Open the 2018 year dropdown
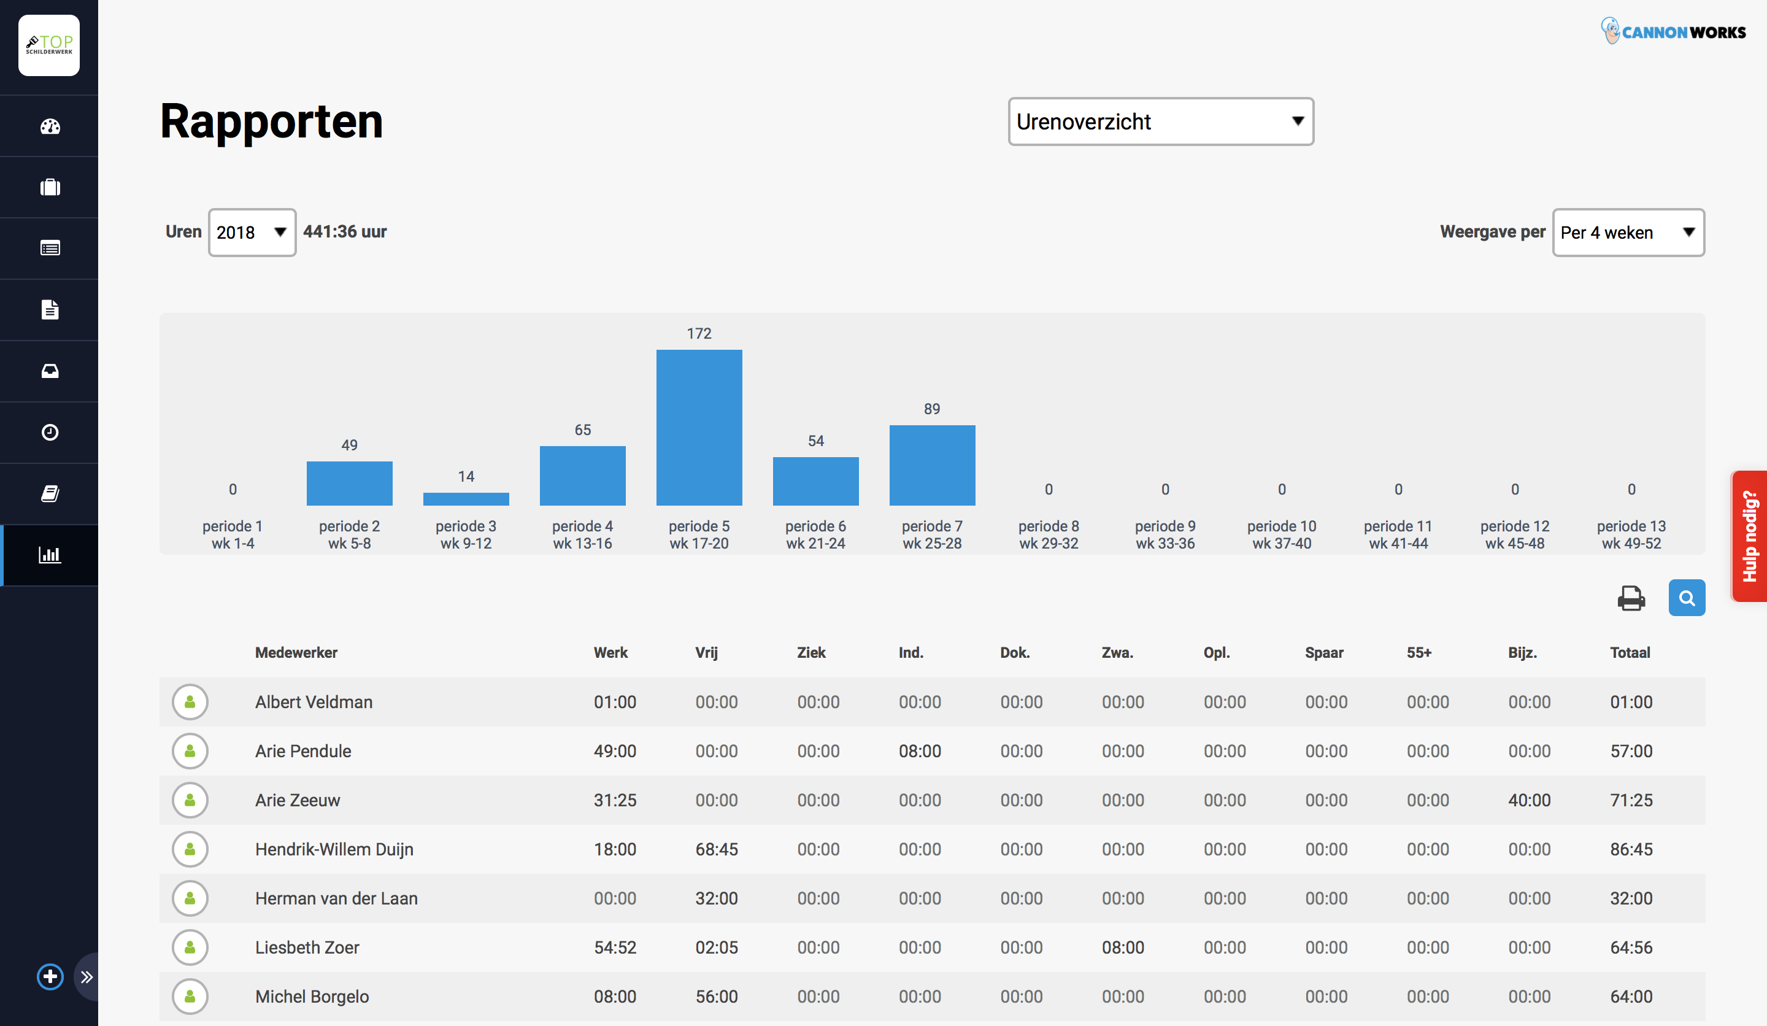This screenshot has width=1767, height=1026. point(252,232)
